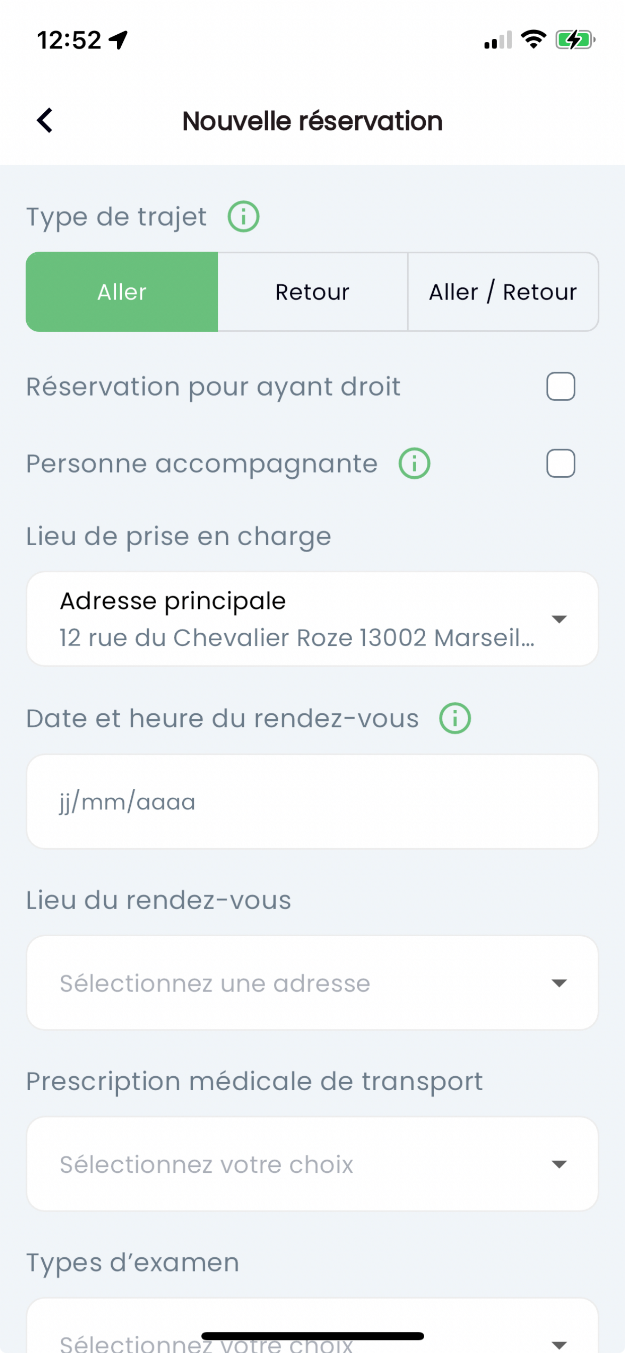Tap the cellular signal bars icon
Image resolution: width=625 pixels, height=1353 pixels.
498,40
